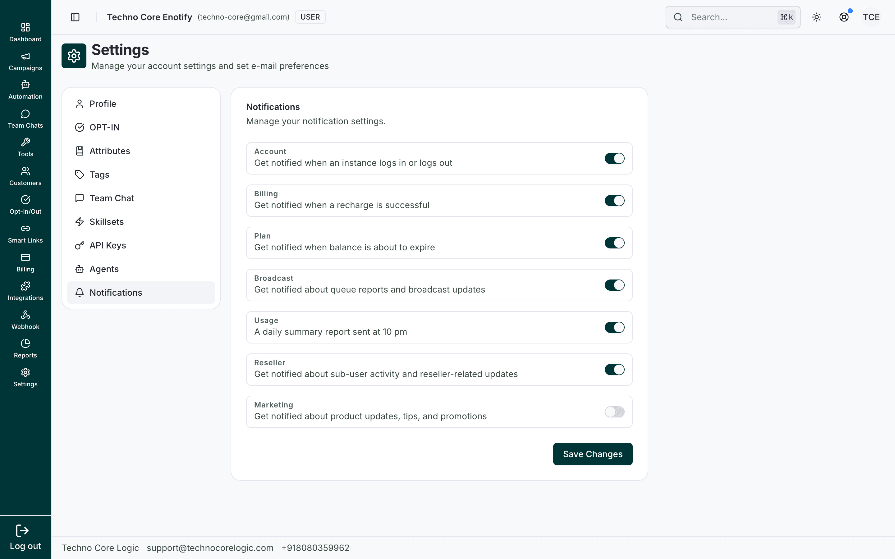This screenshot has width=895, height=559.
Task: Go to Automation bot icon
Action: point(25,85)
